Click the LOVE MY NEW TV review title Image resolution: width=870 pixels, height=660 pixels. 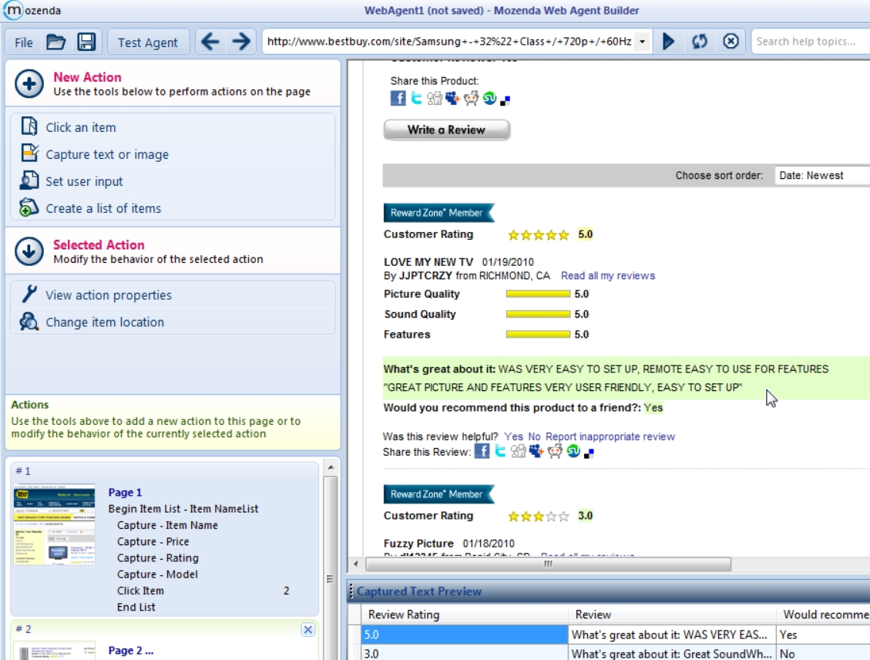(x=428, y=262)
